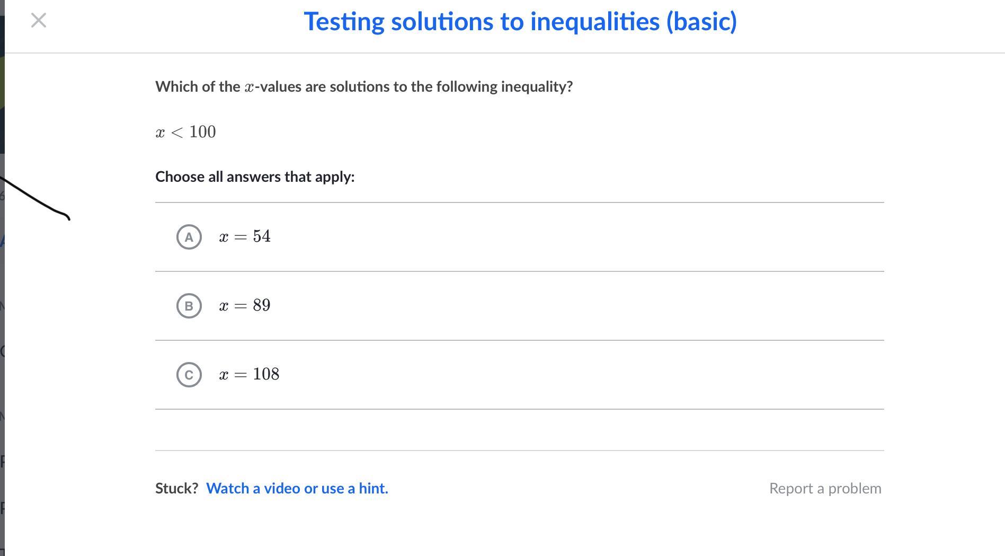Select the circle for answer choice B
Viewport: 1005px width, 556px height.
[189, 306]
